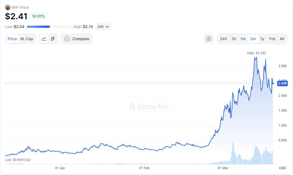Click the 0.500 y-axis label
This screenshot has height=175, width=293.
[282, 140]
